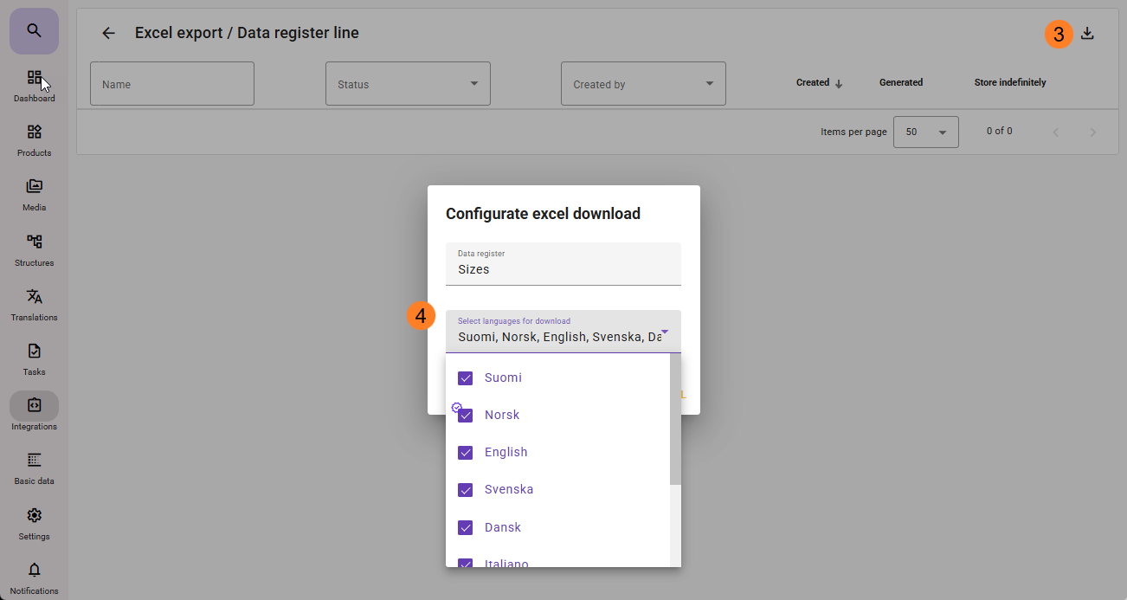1127x600 pixels.
Task: Go back using the left arrow
Action: (x=108, y=34)
